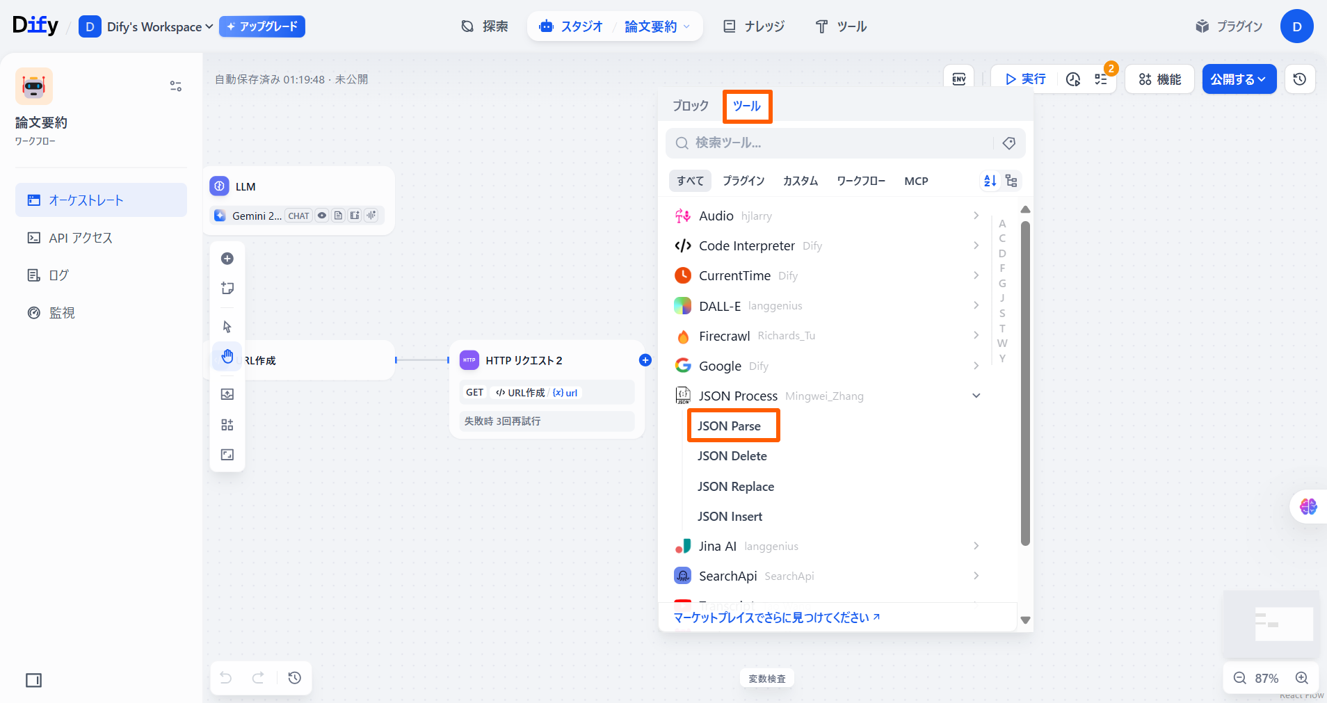The width and height of the screenshot is (1327, 703).
Task: Expand the Google tool group
Action: 976,366
